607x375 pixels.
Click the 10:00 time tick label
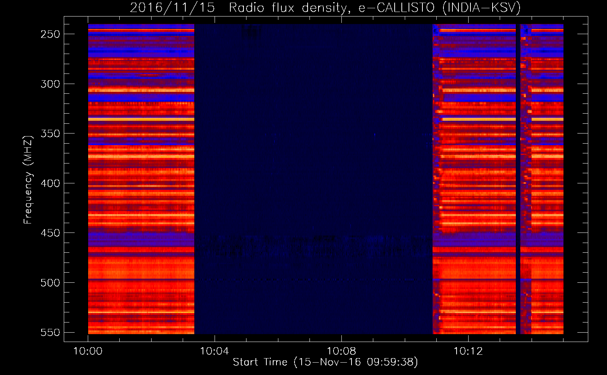click(x=88, y=351)
